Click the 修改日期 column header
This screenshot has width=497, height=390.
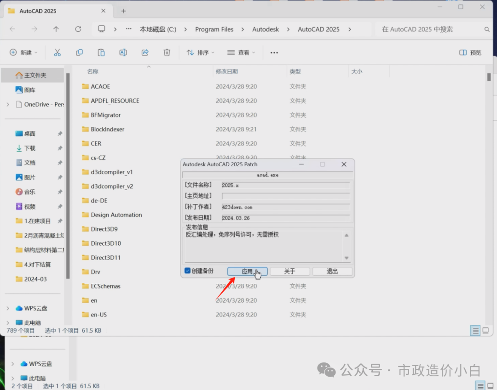tap(226, 72)
